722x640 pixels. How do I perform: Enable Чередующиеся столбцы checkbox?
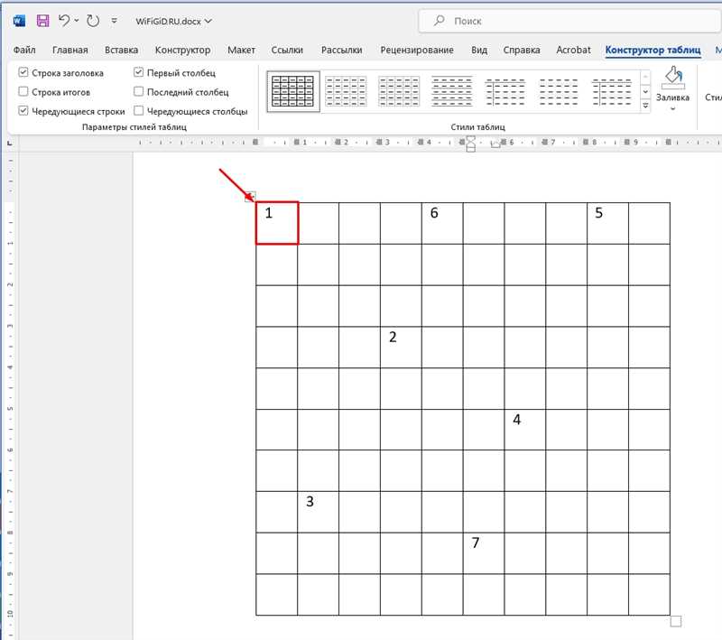tap(139, 111)
